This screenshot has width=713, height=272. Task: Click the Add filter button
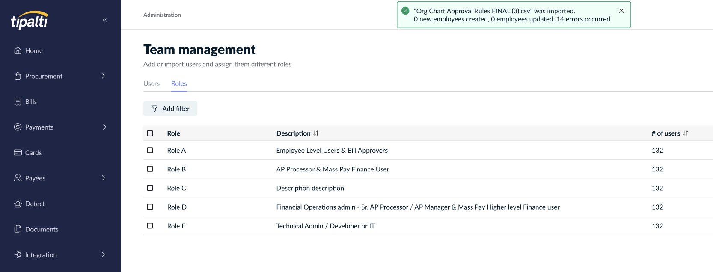(x=170, y=109)
